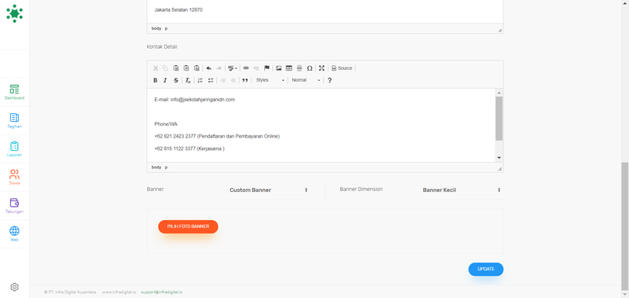Open Siswa in the sidebar
629x298 pixels.
tap(14, 177)
